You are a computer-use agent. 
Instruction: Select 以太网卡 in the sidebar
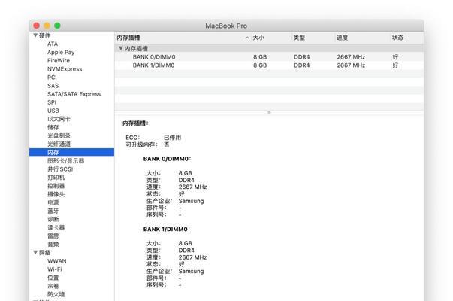tap(59, 119)
